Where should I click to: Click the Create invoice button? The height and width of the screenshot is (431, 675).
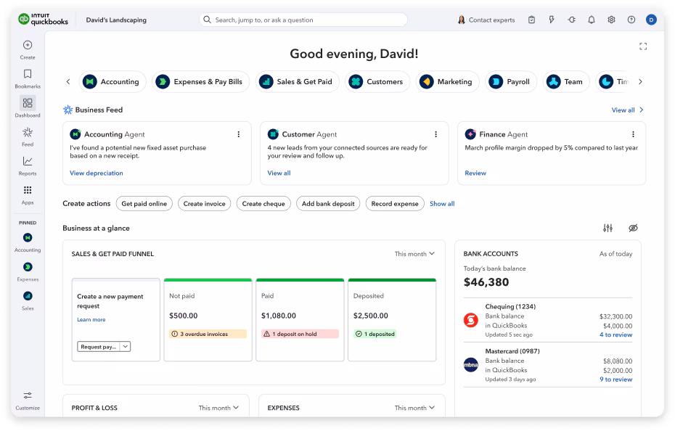[204, 204]
